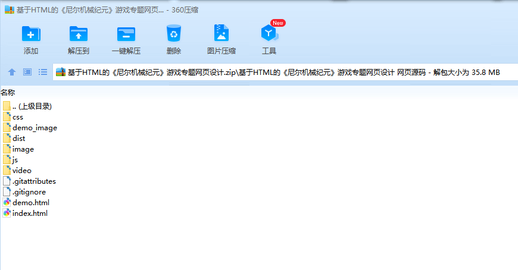Select the .gitattributes file
Image resolution: width=518 pixels, height=270 pixels.
[29, 181]
